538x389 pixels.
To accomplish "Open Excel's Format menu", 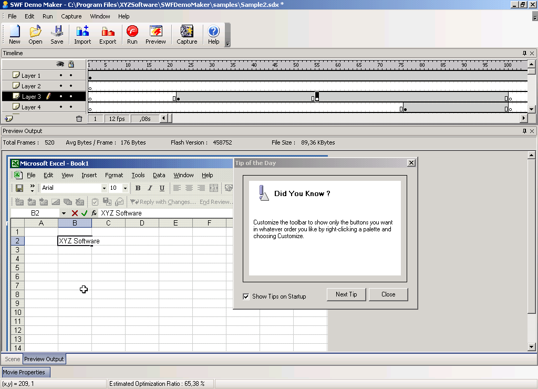I will coord(114,175).
